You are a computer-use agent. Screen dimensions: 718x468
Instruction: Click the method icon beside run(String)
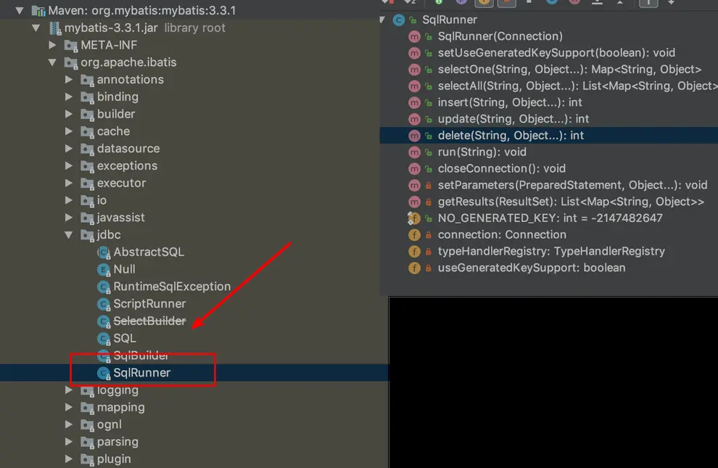click(414, 152)
